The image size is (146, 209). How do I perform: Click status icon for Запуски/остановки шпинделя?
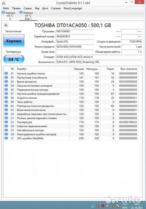tap(6, 86)
